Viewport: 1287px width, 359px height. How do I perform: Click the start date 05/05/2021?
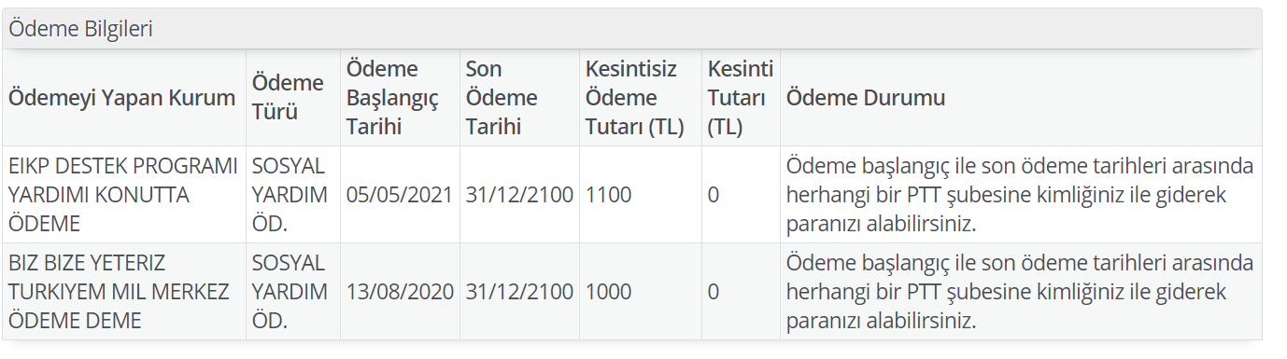click(x=400, y=195)
